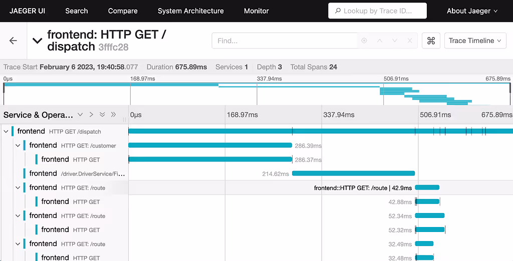This screenshot has height=261, width=513.
Task: Click the Service & Opera... column header
Action: [38, 114]
